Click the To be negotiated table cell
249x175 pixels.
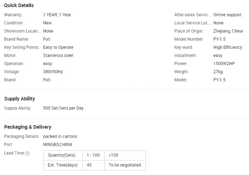[125, 165]
